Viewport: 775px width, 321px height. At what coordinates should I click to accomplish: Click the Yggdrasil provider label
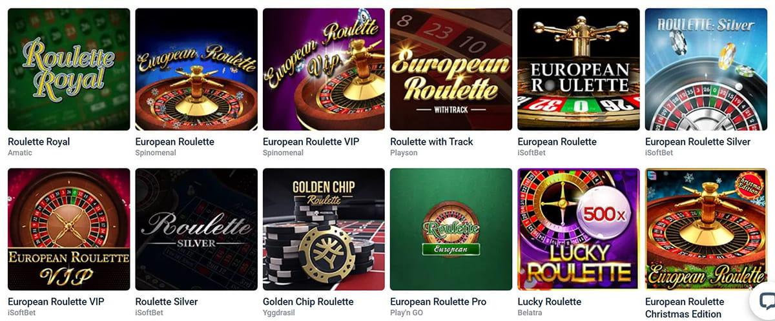point(278,313)
